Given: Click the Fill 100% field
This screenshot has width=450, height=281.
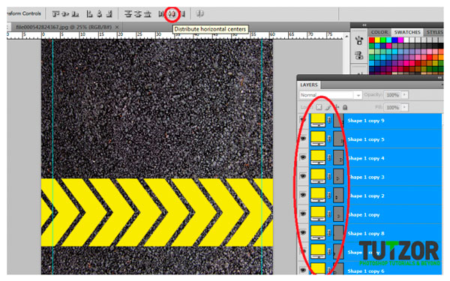Looking at the screenshot, I should 392,107.
